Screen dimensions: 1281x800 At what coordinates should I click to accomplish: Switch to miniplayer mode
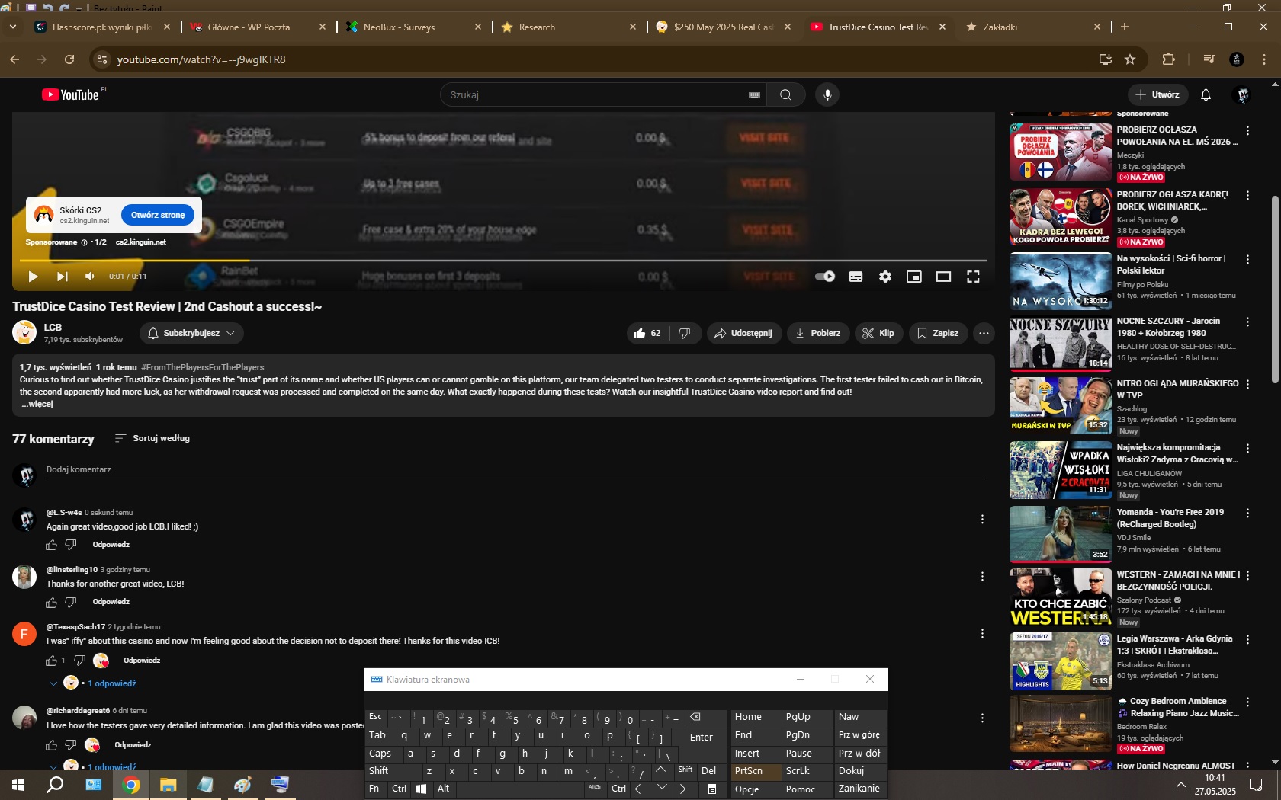click(913, 277)
